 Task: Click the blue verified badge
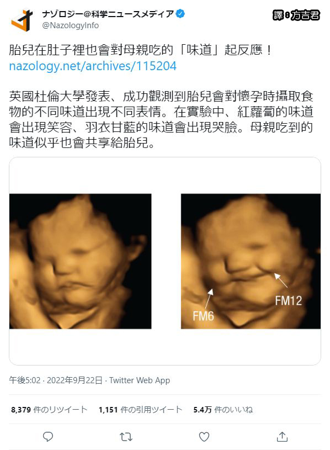click(180, 13)
